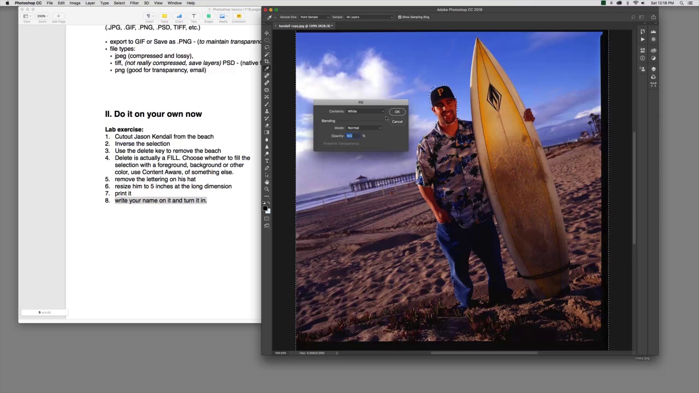Image resolution: width=699 pixels, height=393 pixels.
Task: Open the Edit menu
Action: tap(61, 3)
